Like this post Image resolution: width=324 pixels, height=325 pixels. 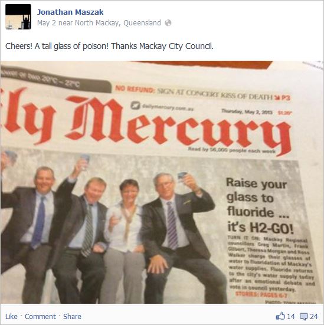click(11, 317)
